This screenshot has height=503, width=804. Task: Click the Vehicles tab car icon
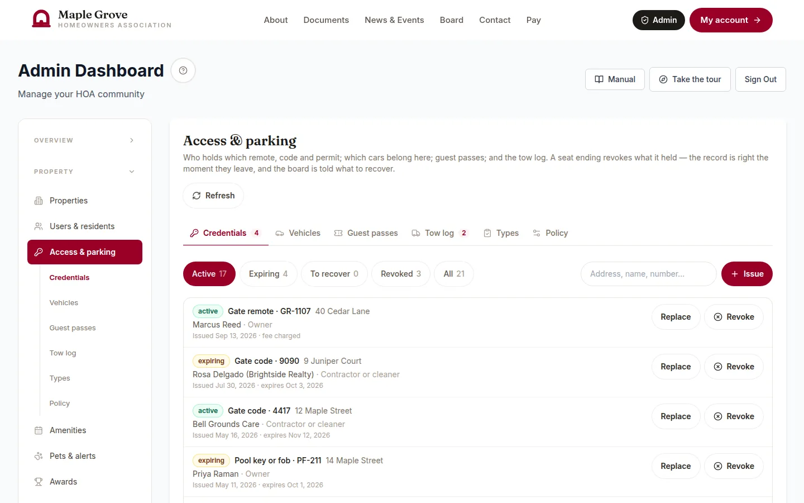[280, 233]
